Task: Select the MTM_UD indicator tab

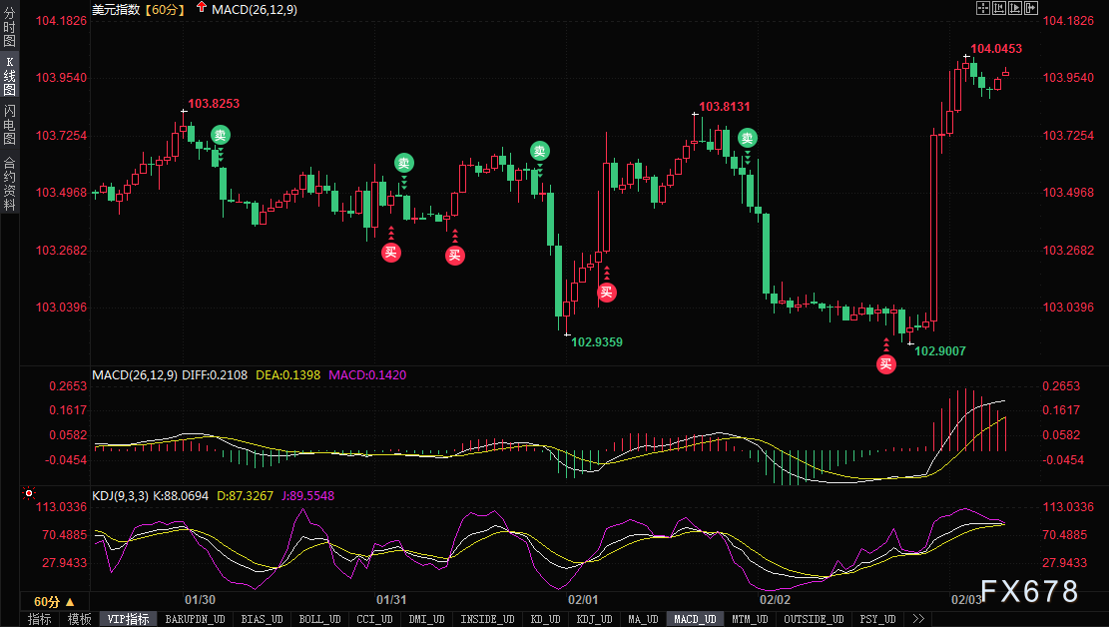Action: pyautogui.click(x=750, y=619)
